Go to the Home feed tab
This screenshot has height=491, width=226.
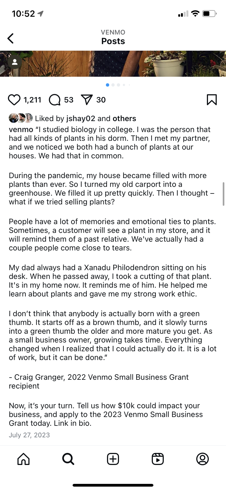pyautogui.click(x=23, y=459)
